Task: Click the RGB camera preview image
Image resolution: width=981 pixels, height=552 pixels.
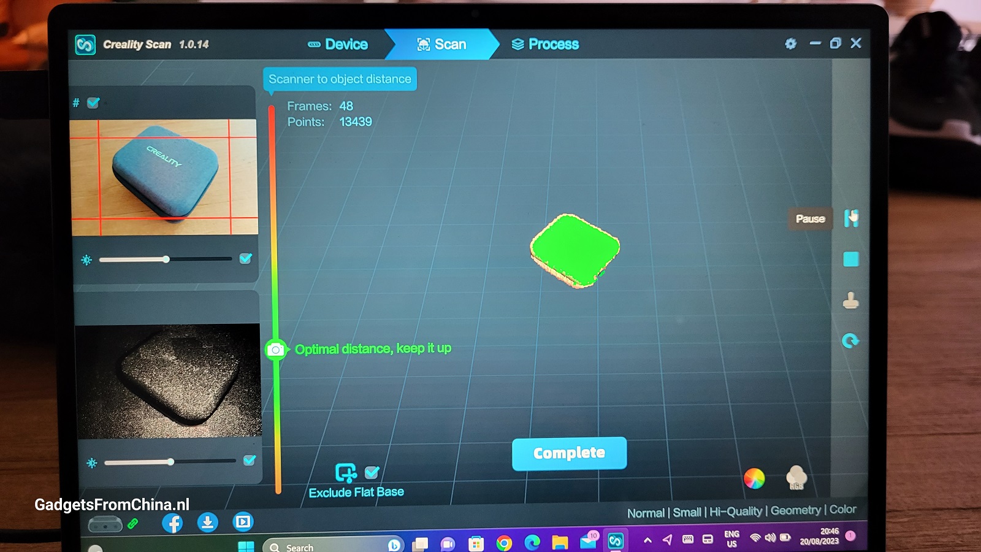Action: click(164, 177)
